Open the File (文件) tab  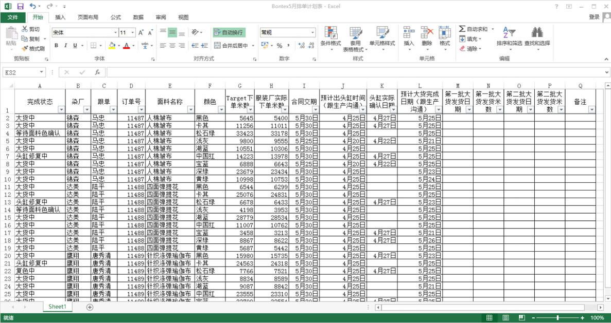pos(13,17)
